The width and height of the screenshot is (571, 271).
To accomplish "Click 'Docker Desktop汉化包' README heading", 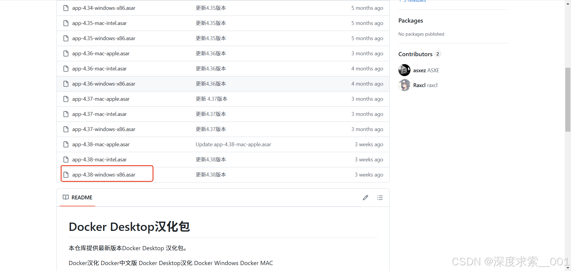I will coord(129,227).
